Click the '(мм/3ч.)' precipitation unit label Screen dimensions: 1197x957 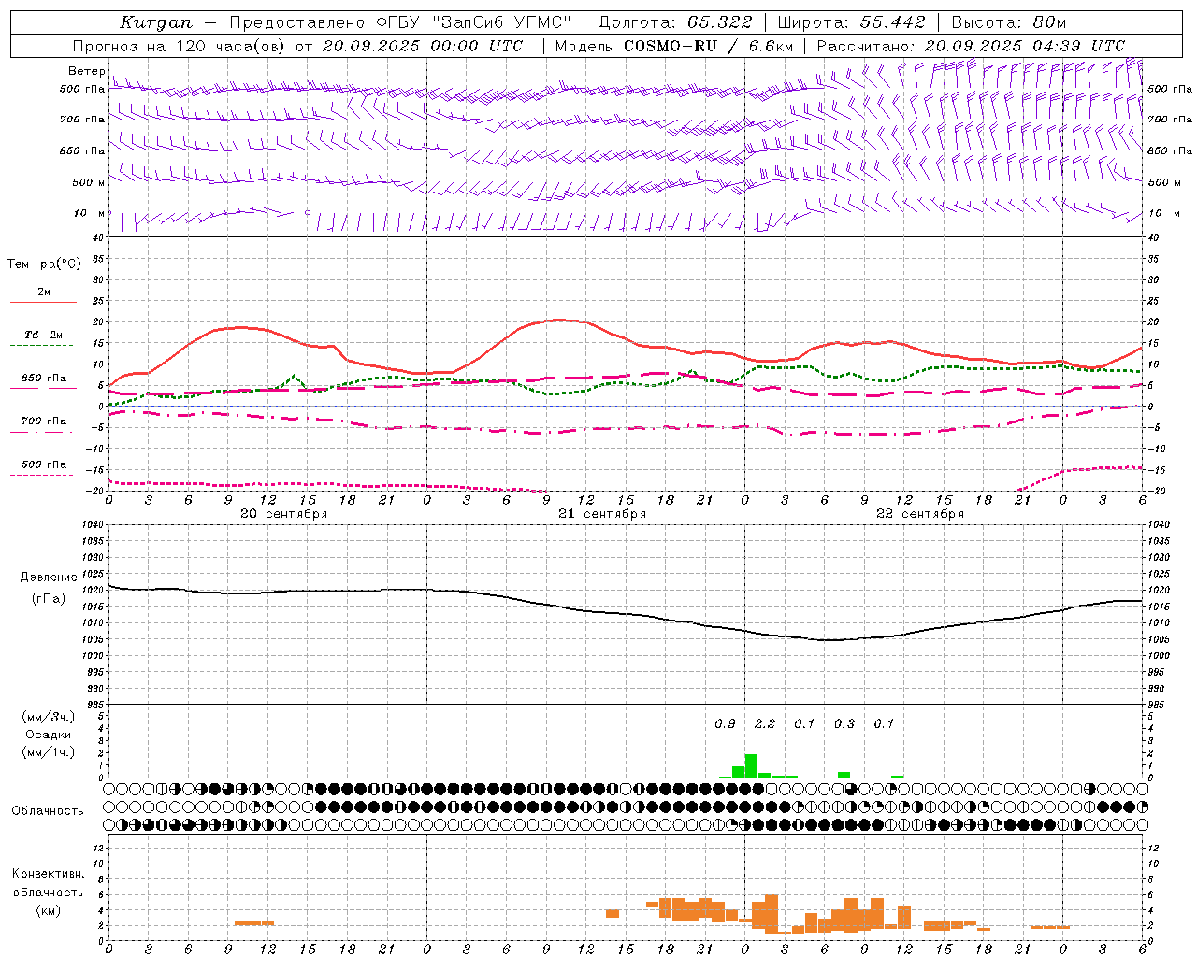click(x=48, y=718)
